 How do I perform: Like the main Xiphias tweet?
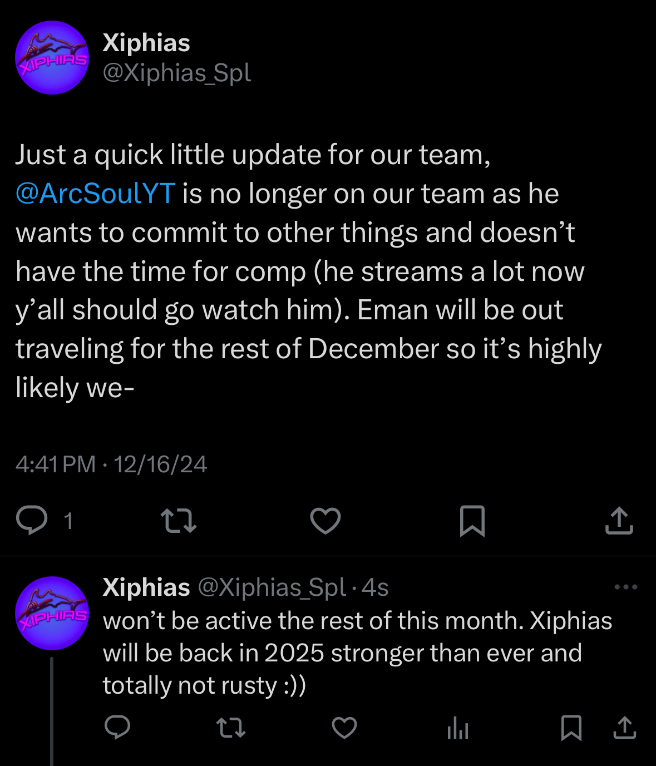pyautogui.click(x=325, y=521)
